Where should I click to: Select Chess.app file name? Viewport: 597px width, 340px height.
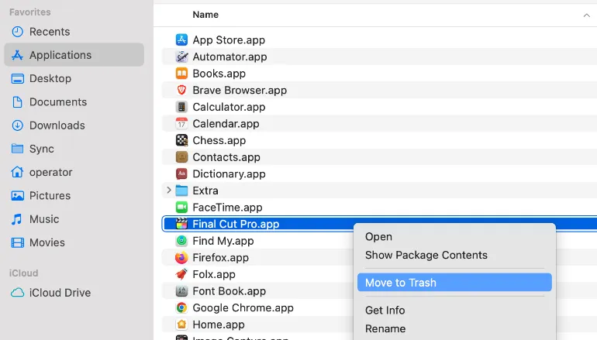(219, 140)
